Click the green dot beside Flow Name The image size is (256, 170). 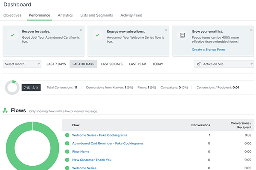67,151
